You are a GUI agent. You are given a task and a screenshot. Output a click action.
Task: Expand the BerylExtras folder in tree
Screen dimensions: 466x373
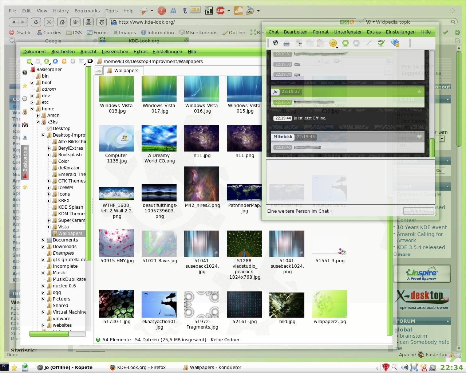[48, 148]
